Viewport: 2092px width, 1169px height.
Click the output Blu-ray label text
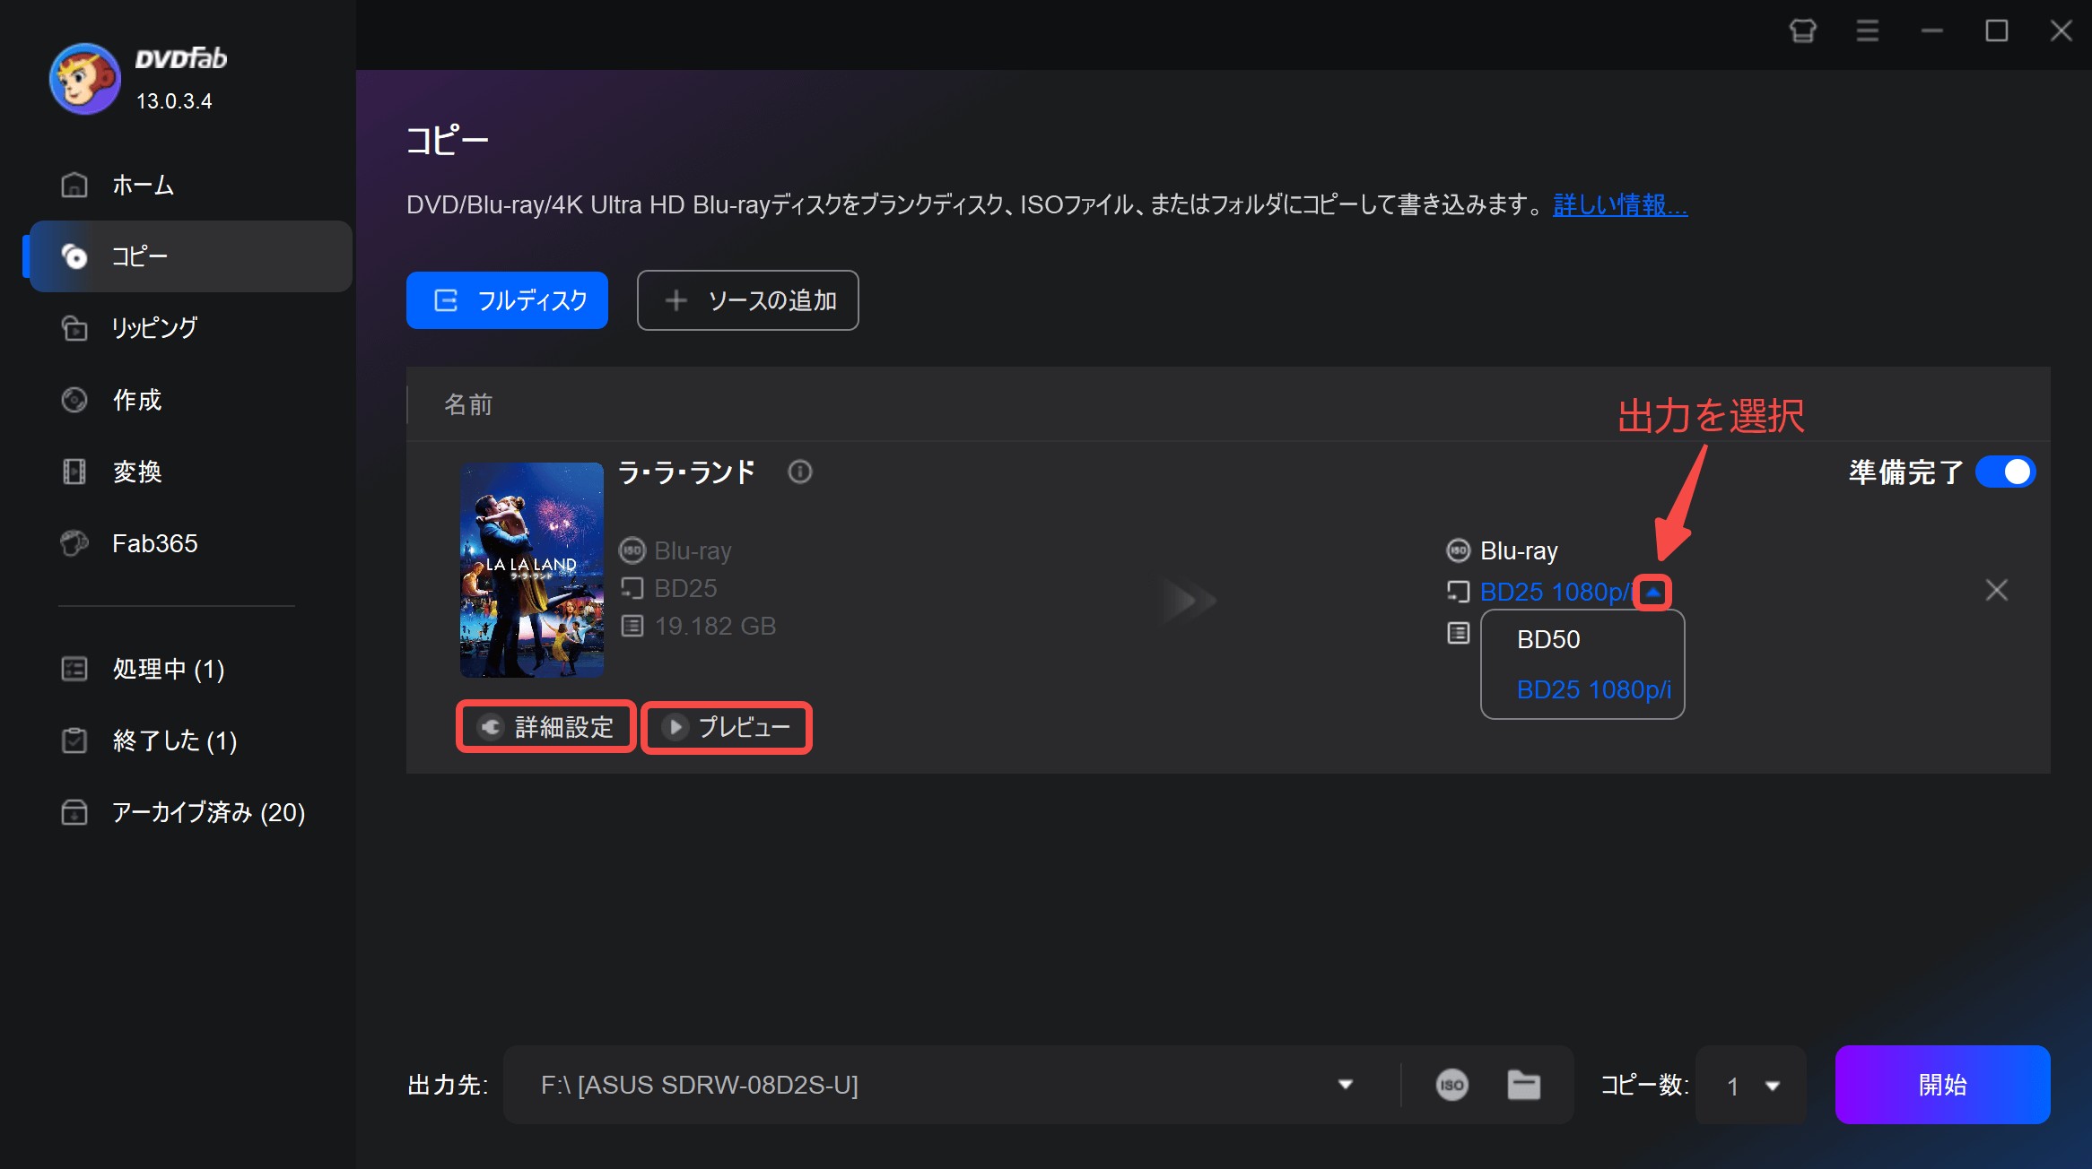coord(1519,550)
